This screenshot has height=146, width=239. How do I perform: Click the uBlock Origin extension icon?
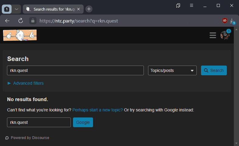(225, 21)
